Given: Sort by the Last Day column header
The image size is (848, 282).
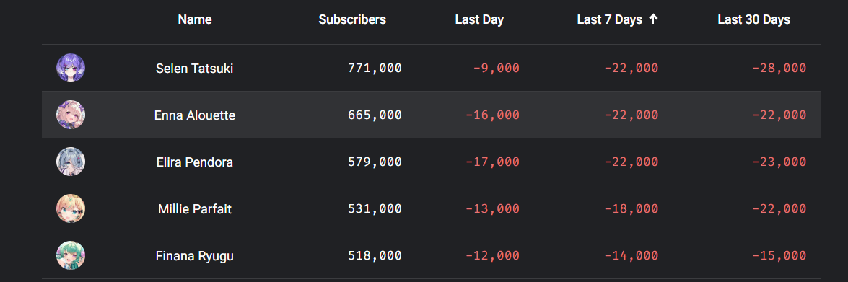Looking at the screenshot, I should (479, 20).
